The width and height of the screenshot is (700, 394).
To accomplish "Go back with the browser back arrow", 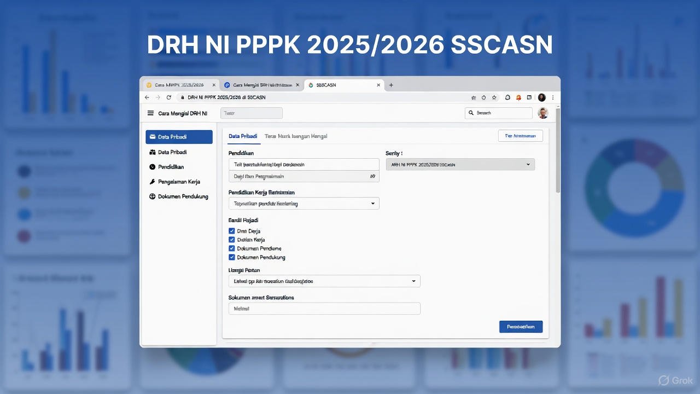I will (147, 97).
